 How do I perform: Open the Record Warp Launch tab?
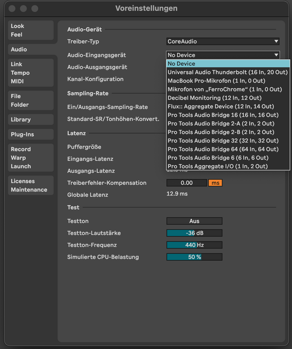tap(31, 158)
